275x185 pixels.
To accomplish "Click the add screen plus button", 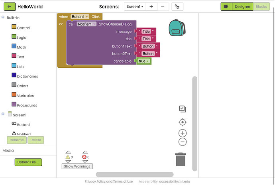I will pyautogui.click(x=151, y=7).
